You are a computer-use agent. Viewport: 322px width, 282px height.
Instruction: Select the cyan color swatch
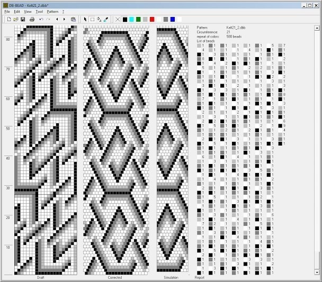[x=131, y=19]
